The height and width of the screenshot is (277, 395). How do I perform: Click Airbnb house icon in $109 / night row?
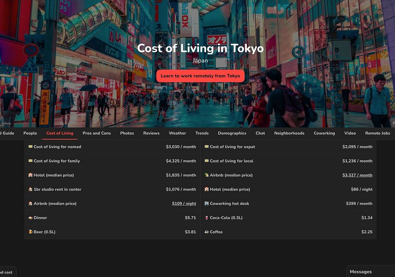point(30,203)
